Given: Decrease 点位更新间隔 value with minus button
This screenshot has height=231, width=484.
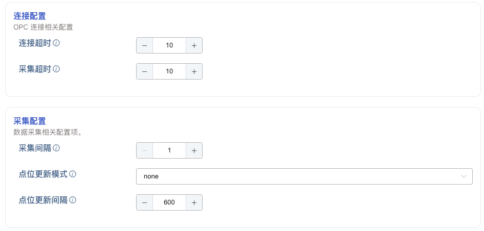Looking at the screenshot, I should [x=145, y=202].
